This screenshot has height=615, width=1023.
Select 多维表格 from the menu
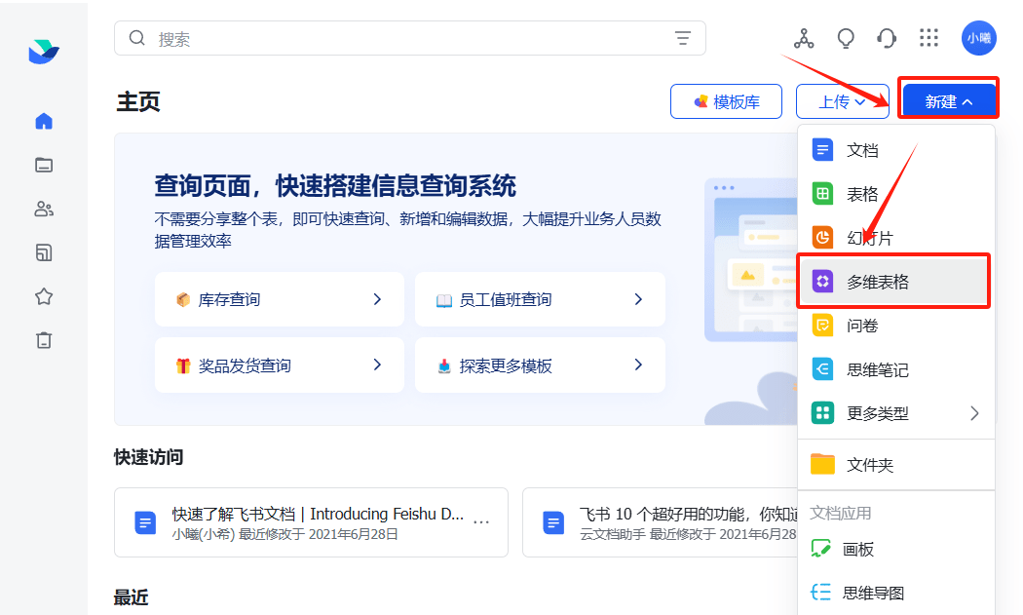point(895,282)
